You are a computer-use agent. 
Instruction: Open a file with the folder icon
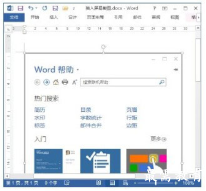pyautogui.click(x=65, y=8)
